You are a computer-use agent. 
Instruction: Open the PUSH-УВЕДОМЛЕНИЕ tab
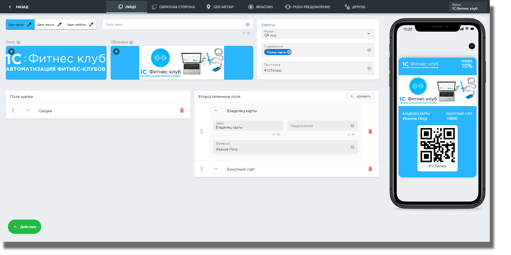pos(308,7)
